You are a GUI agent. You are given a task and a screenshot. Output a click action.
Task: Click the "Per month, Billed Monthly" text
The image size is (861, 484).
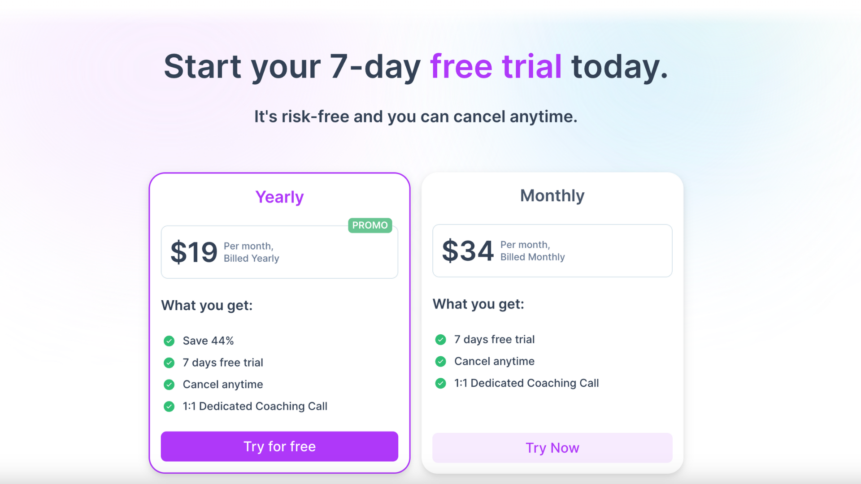(532, 251)
